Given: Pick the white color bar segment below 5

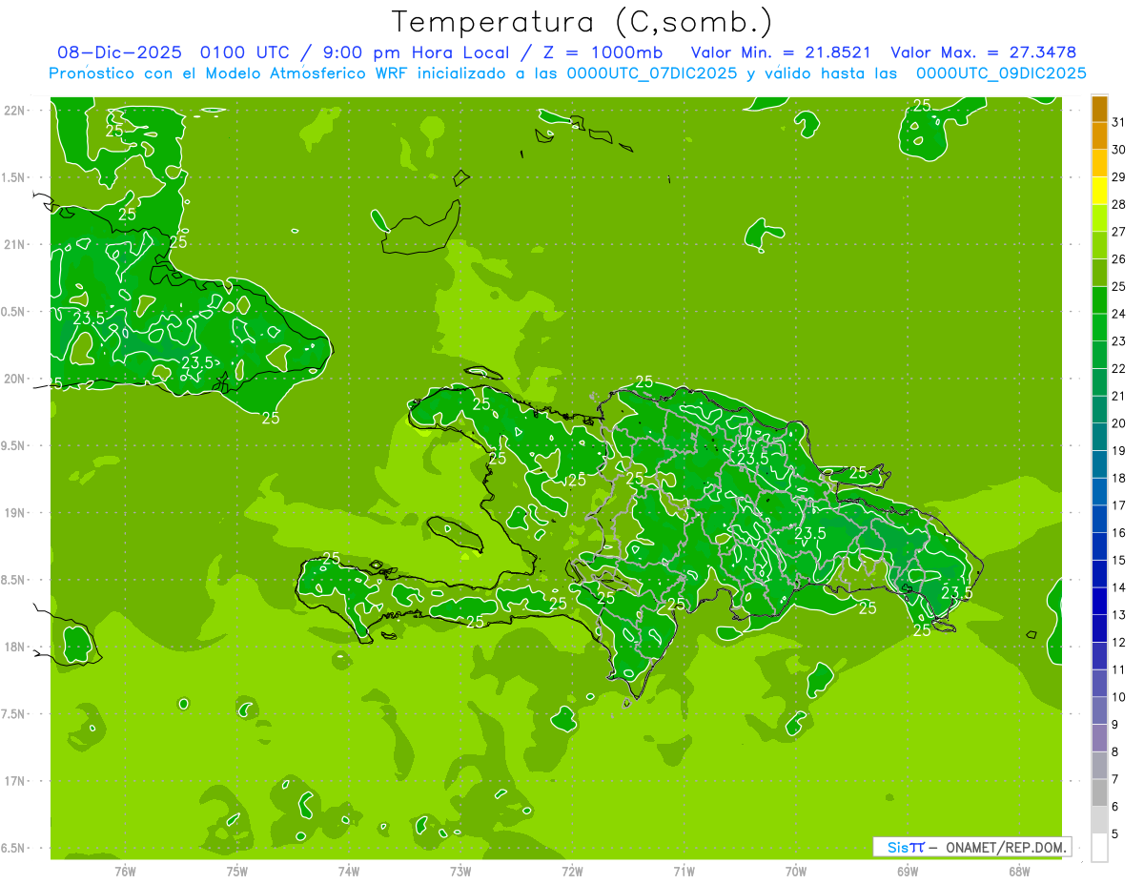Looking at the screenshot, I should (x=1099, y=848).
